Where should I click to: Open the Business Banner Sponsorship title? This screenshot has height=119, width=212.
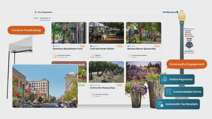click(141, 49)
